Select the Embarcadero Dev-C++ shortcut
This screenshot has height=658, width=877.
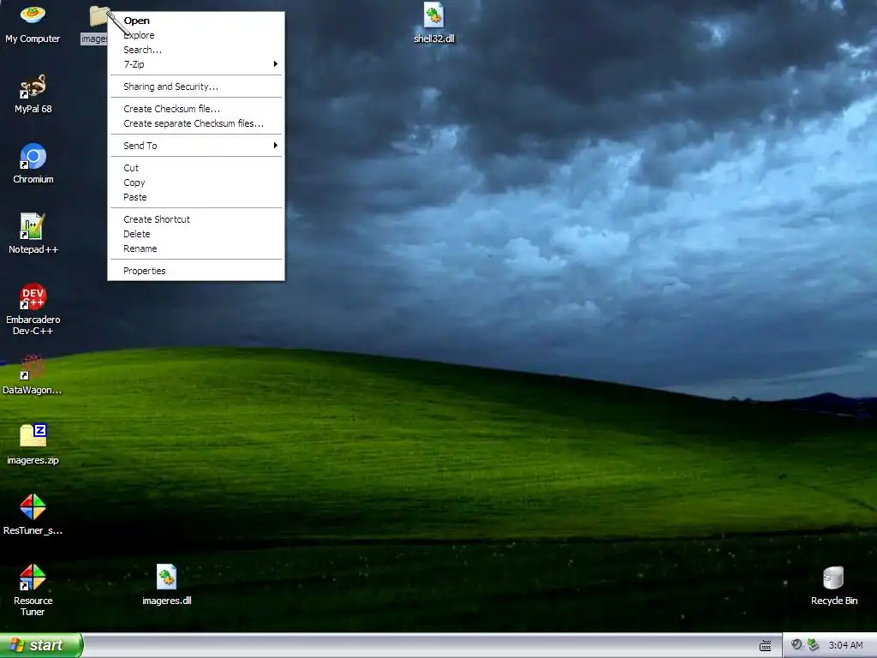(33, 310)
